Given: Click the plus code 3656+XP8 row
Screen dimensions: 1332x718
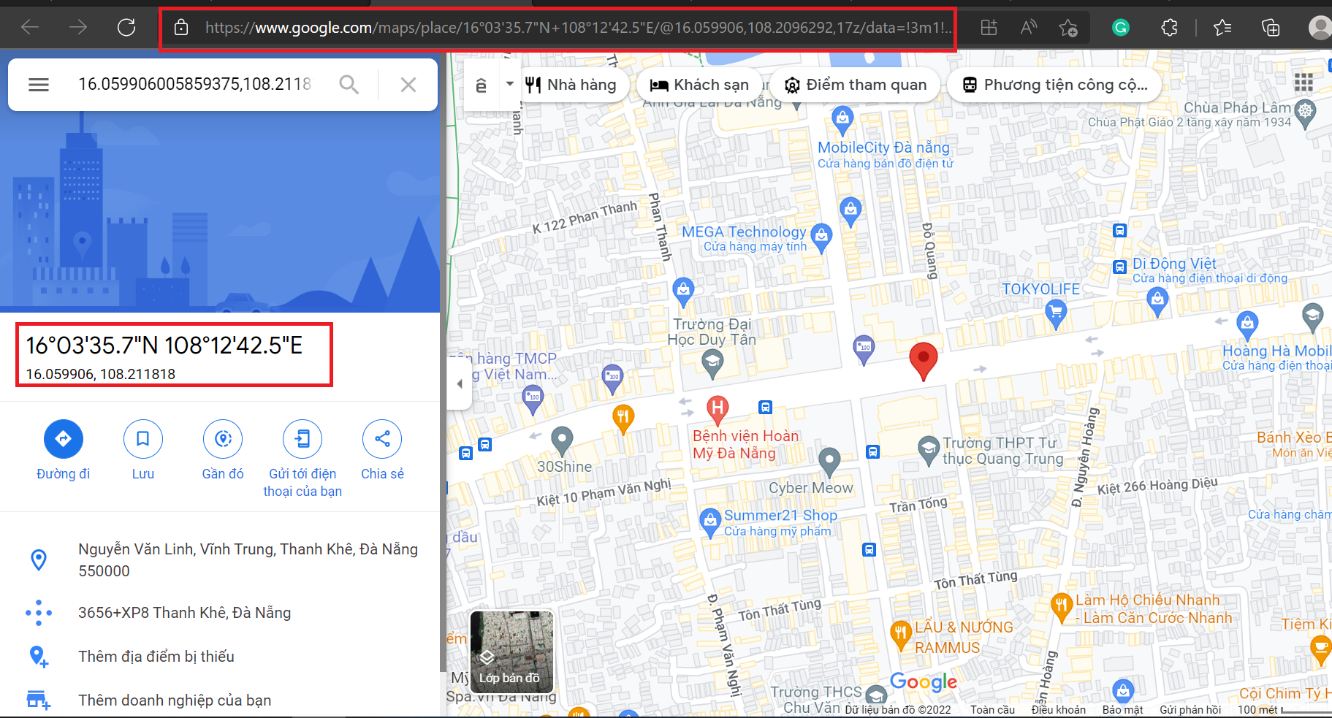Looking at the screenshot, I should pyautogui.click(x=221, y=613).
